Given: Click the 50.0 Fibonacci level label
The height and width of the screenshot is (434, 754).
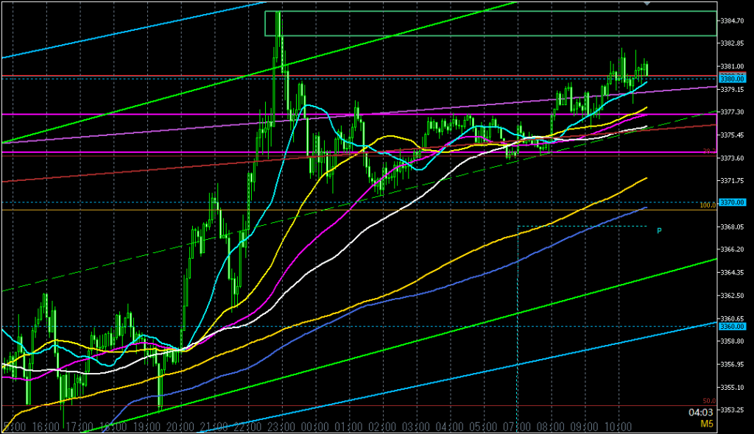Looking at the screenshot, I should pyautogui.click(x=709, y=401).
